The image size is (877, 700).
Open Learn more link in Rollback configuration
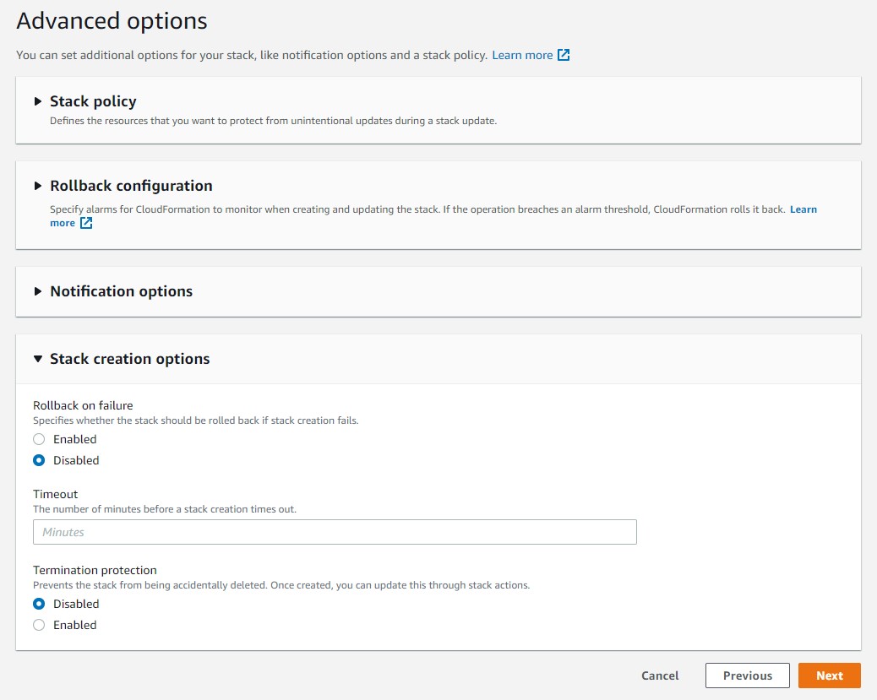(x=803, y=209)
